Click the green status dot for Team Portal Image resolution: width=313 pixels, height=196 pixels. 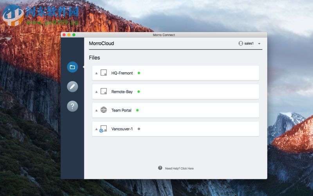coord(137,110)
